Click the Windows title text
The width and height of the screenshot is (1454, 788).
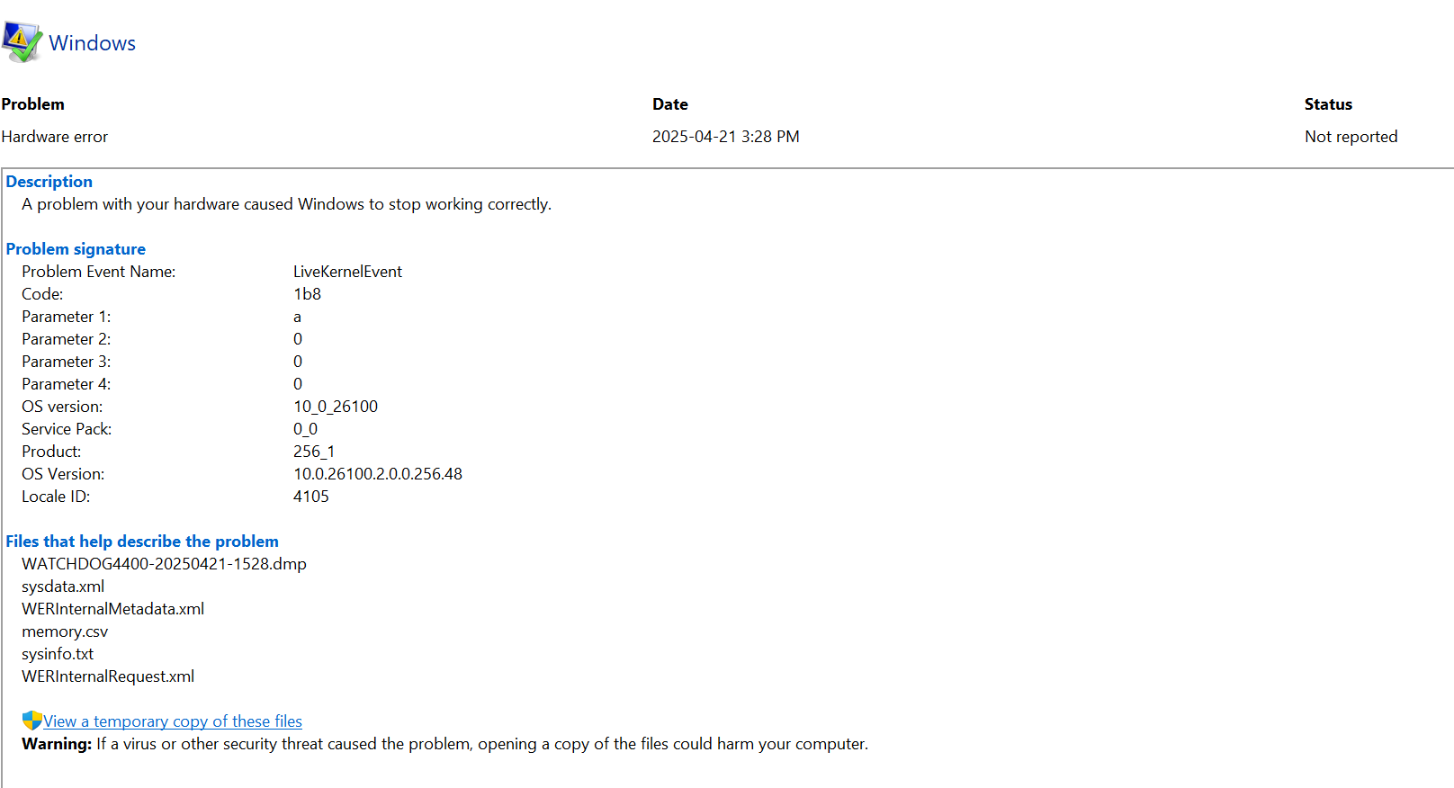click(92, 43)
